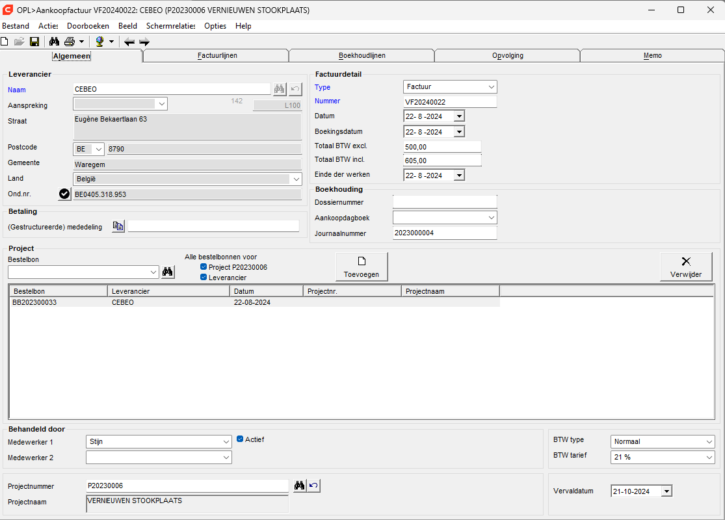This screenshot has height=520, width=725.
Task: Click the Journaalnummer field 2023000004
Action: click(x=445, y=233)
